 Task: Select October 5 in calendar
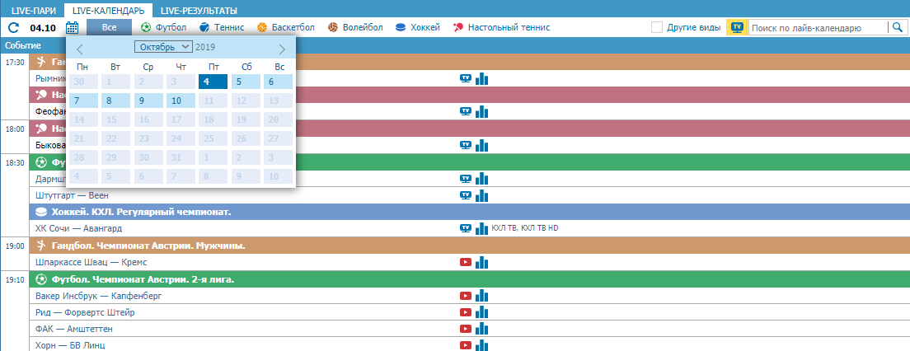coord(246,82)
